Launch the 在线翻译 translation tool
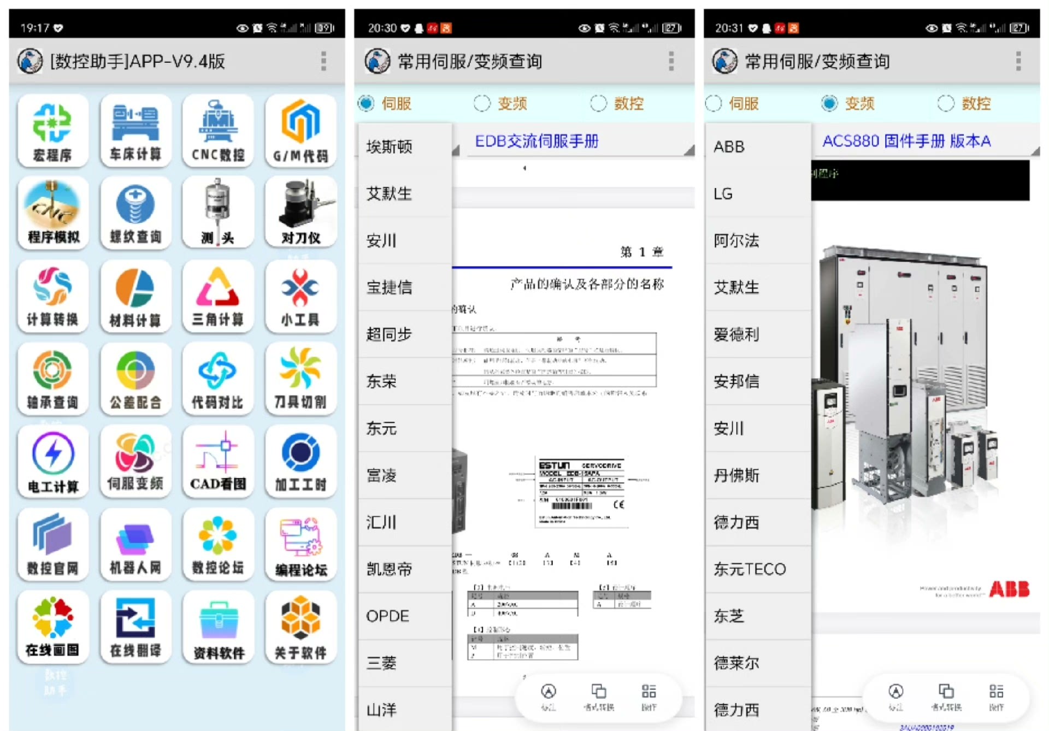The image size is (1049, 731). click(x=135, y=628)
